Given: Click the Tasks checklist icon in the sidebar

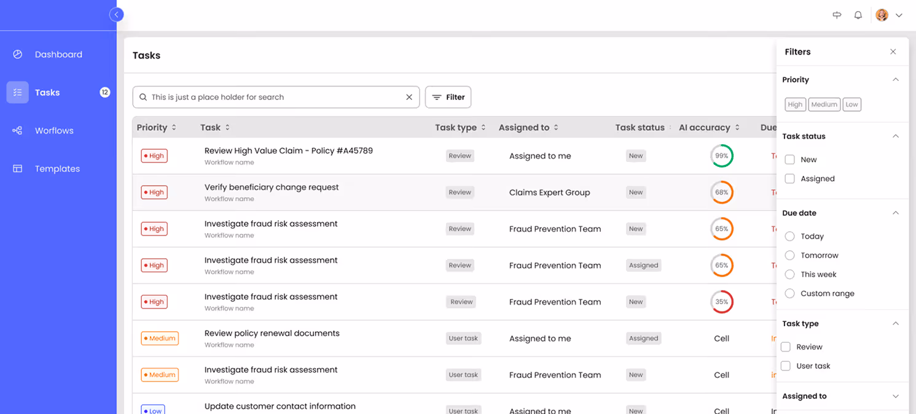Looking at the screenshot, I should tap(17, 92).
